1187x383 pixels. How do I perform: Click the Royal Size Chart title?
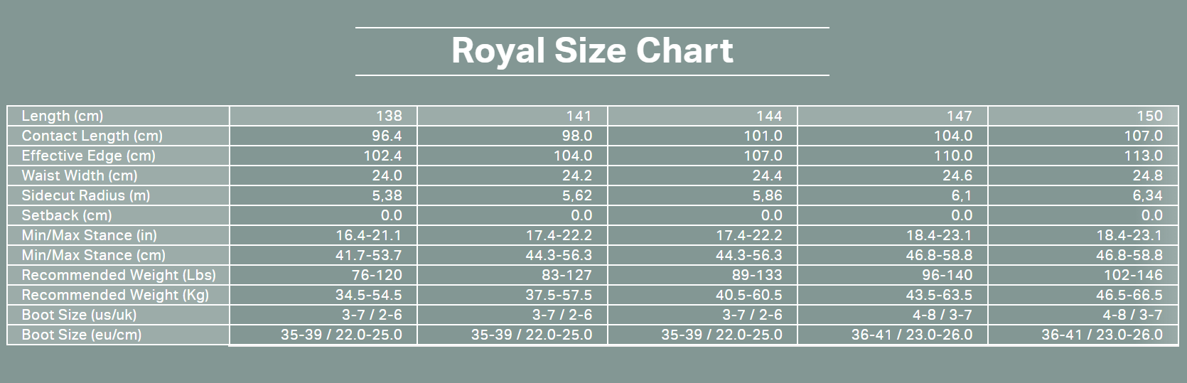click(592, 51)
